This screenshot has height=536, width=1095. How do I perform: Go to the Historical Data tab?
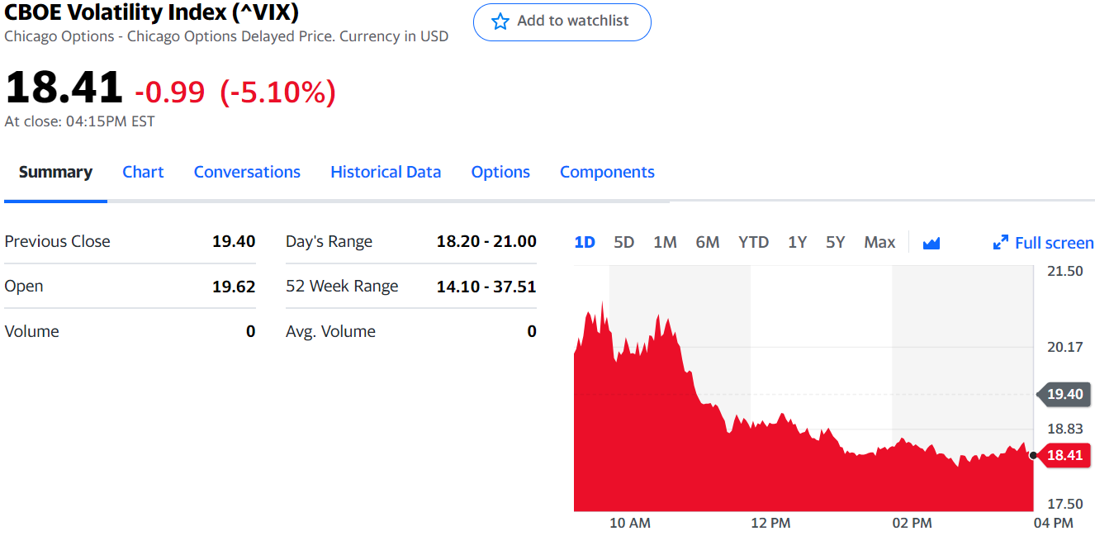[x=386, y=172]
